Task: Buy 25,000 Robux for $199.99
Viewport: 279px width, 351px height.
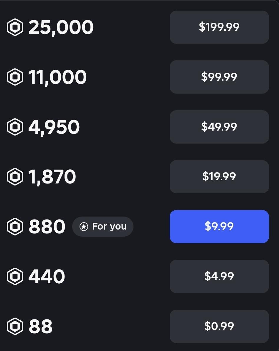Action: click(x=219, y=27)
